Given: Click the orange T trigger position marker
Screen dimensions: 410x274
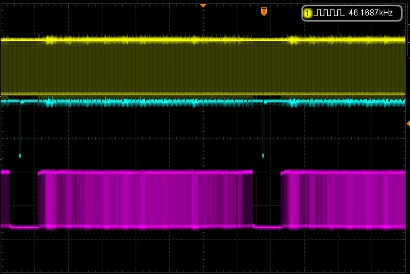Looking at the screenshot, I should click(x=264, y=11).
